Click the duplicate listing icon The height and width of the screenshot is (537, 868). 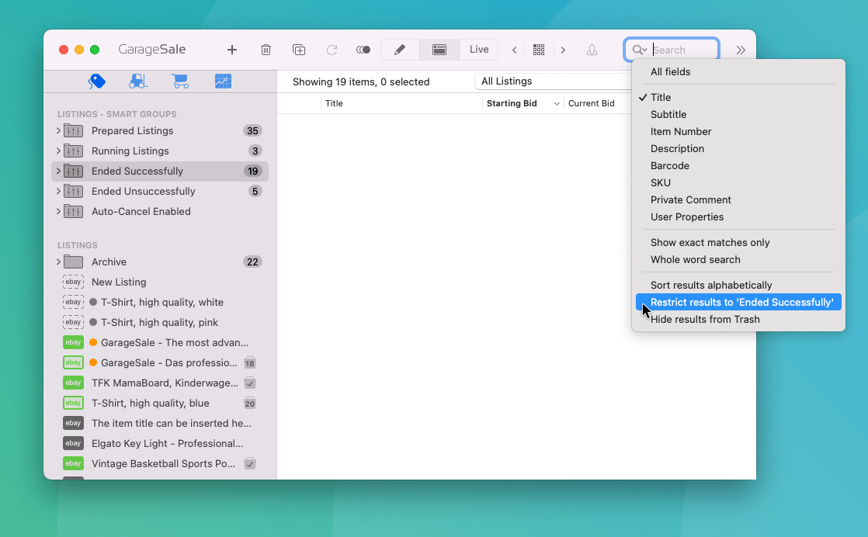click(x=299, y=50)
